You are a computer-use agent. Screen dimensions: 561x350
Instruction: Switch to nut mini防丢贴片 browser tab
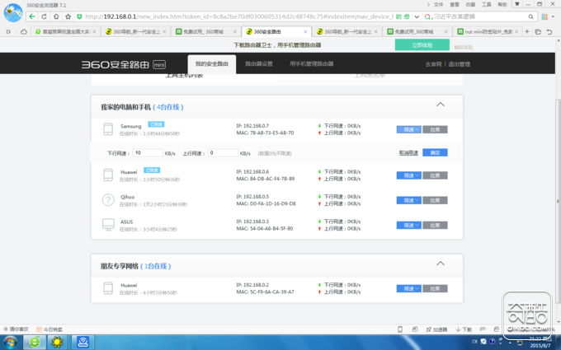point(488,32)
